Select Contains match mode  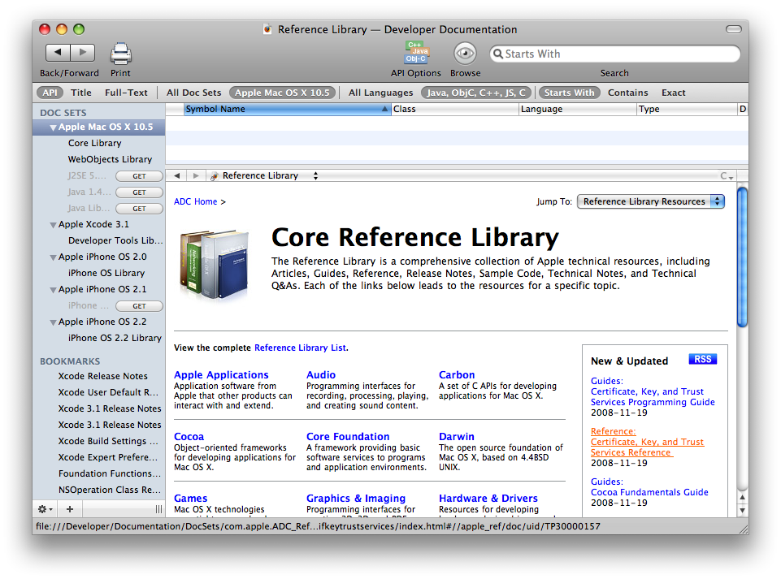(627, 93)
